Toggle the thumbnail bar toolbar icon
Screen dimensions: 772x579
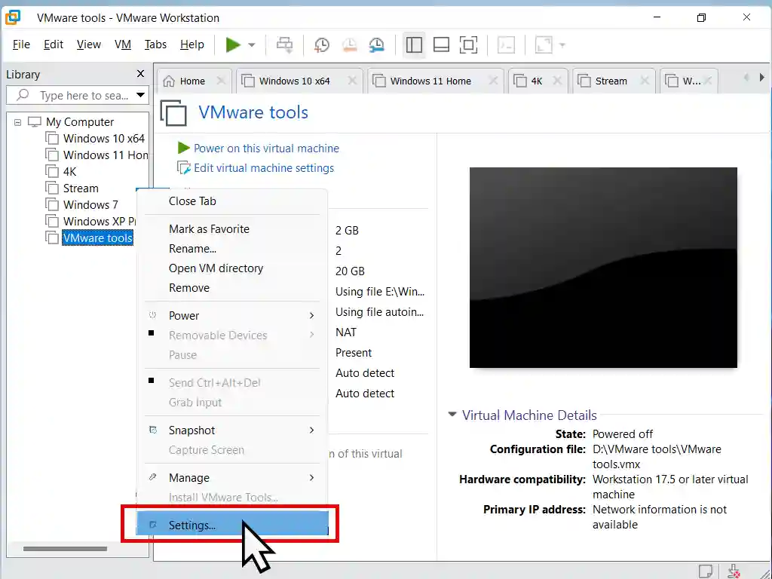(441, 44)
